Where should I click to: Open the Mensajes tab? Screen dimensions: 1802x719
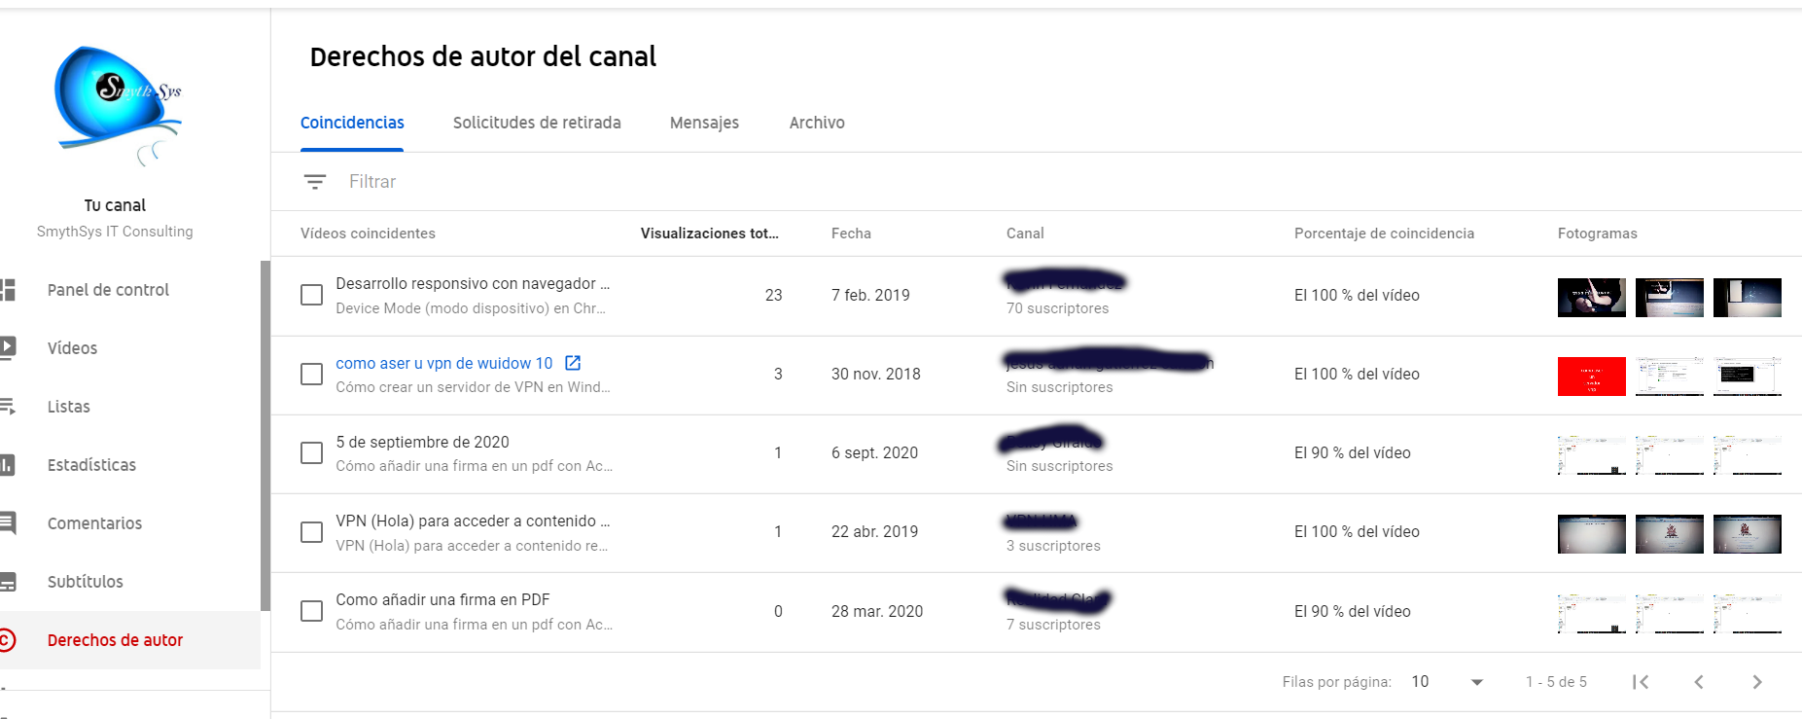(704, 123)
